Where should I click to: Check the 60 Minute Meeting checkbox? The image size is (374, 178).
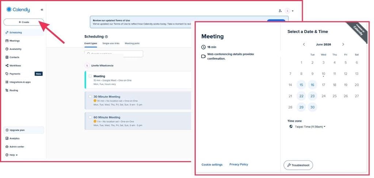[x=90, y=117]
